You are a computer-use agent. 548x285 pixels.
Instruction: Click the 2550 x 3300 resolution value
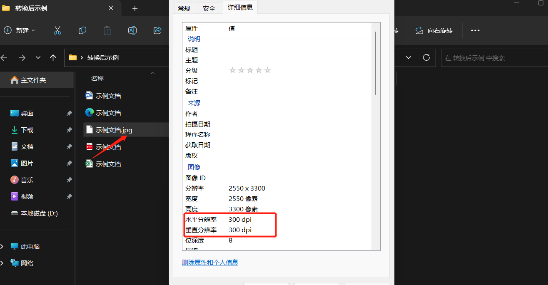[x=247, y=188]
